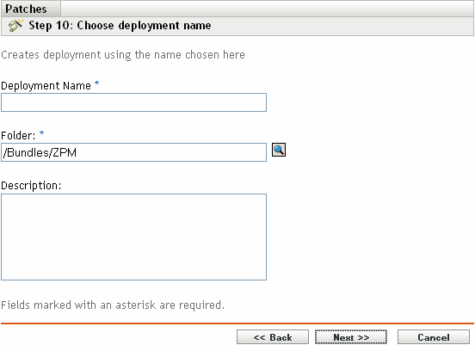
Task: Proceed with the Next >> button
Action: [x=351, y=337]
